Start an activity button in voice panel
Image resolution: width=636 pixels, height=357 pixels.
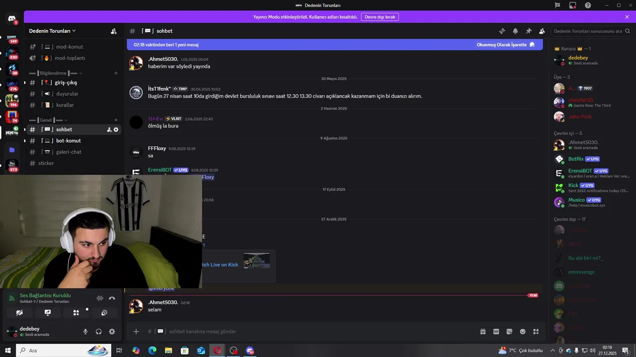[76, 312]
